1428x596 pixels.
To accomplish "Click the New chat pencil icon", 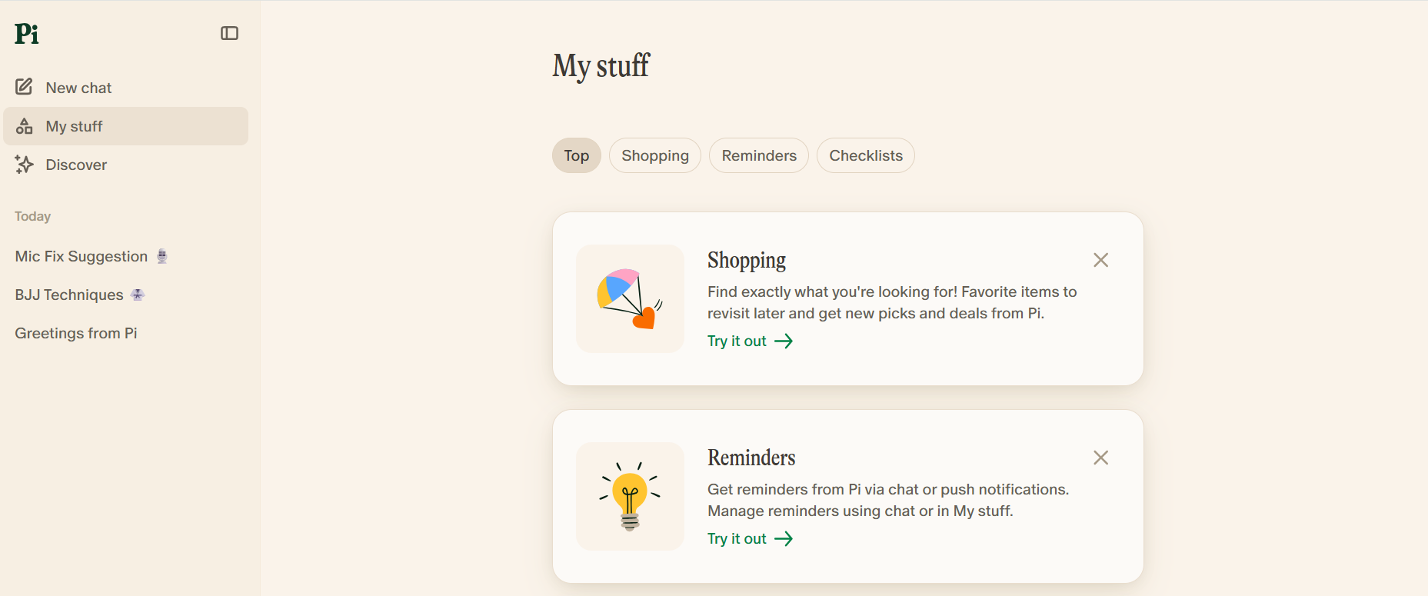I will (24, 87).
